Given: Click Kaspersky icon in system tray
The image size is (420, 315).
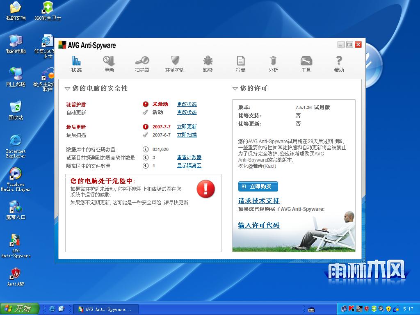Looking at the screenshot, I should point(352,309).
